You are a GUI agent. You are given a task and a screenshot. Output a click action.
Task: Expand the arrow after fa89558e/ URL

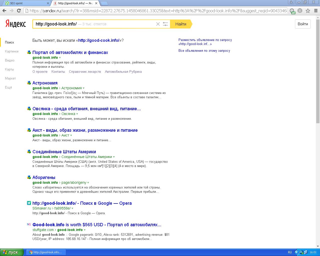click(x=72, y=208)
